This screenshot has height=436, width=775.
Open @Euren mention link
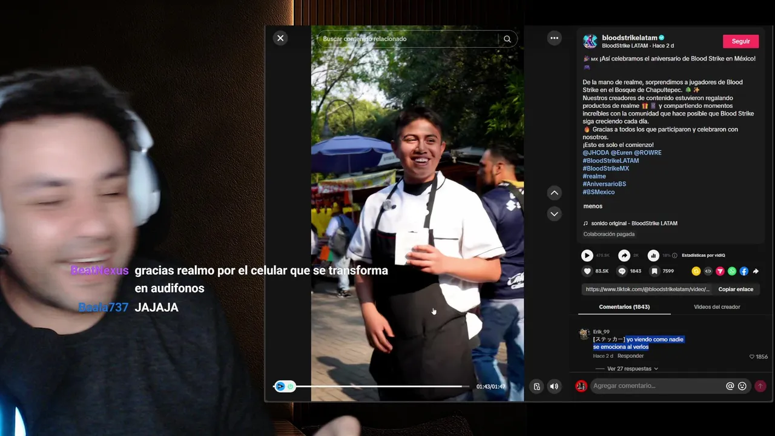(x=621, y=153)
